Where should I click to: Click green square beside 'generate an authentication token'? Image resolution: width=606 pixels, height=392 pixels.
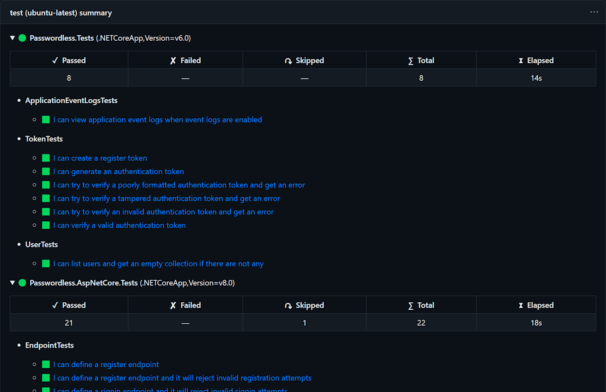(46, 172)
